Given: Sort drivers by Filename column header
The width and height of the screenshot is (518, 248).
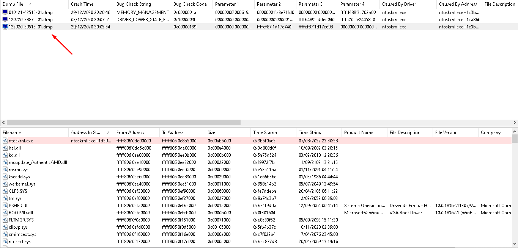Looking at the screenshot, I should point(34,133).
